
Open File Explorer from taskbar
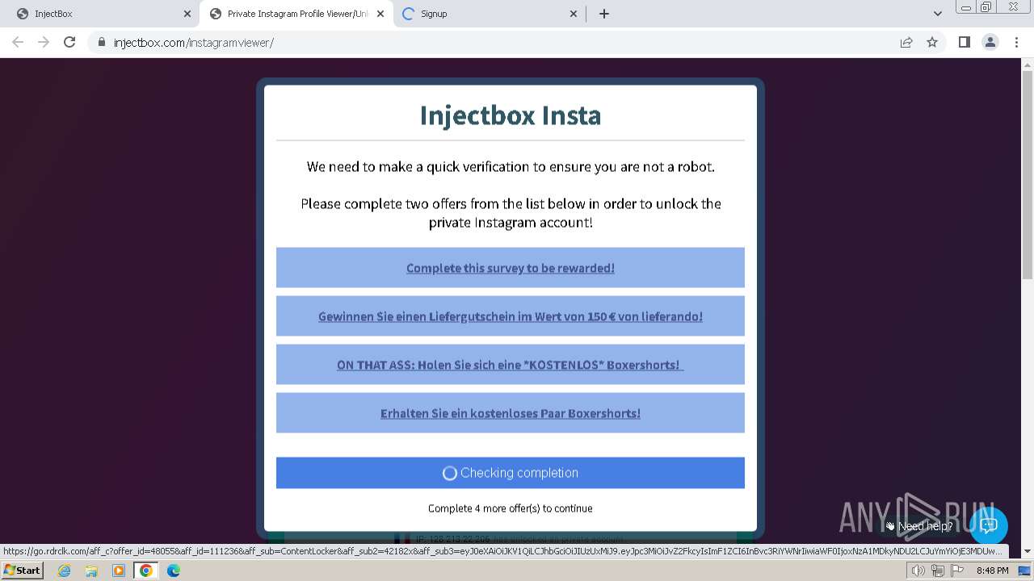pos(91,571)
